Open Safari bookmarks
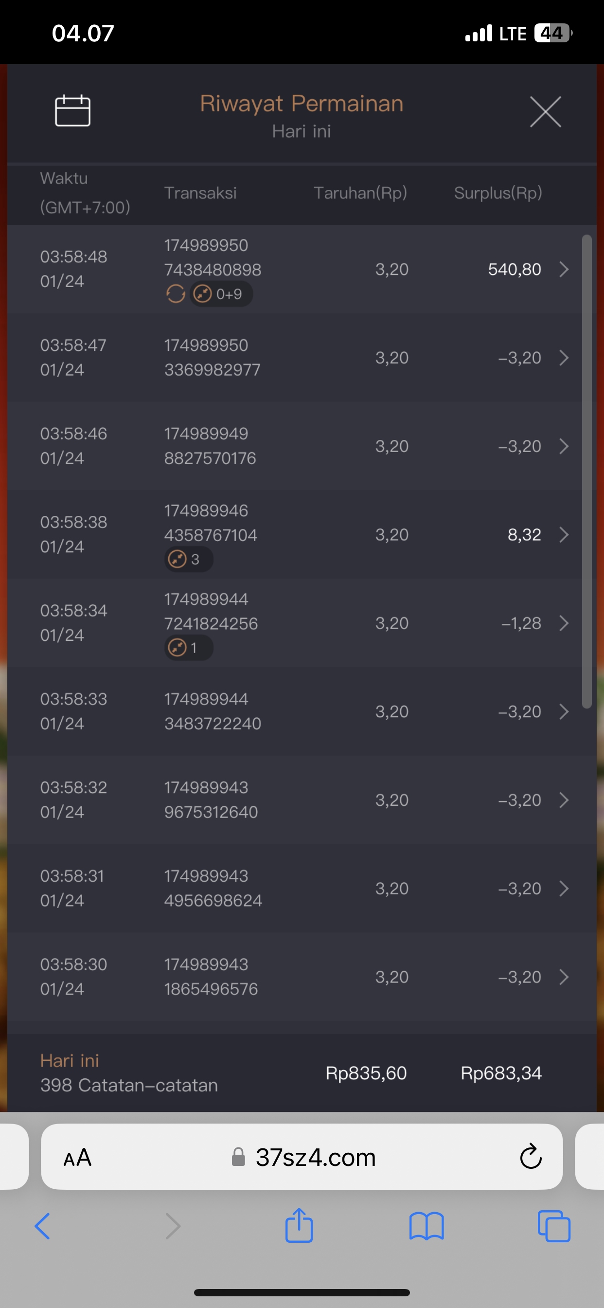Image resolution: width=604 pixels, height=1308 pixels. [x=426, y=1226]
